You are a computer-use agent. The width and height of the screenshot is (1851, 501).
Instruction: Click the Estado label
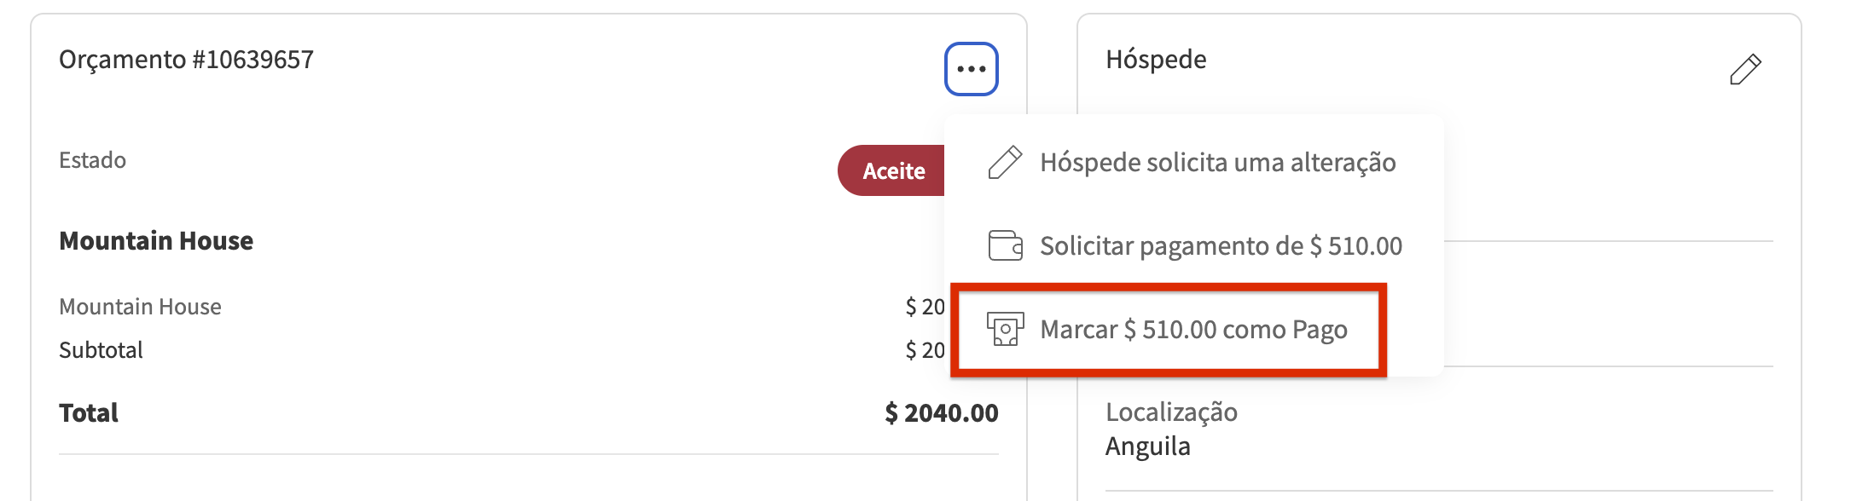pyautogui.click(x=92, y=160)
